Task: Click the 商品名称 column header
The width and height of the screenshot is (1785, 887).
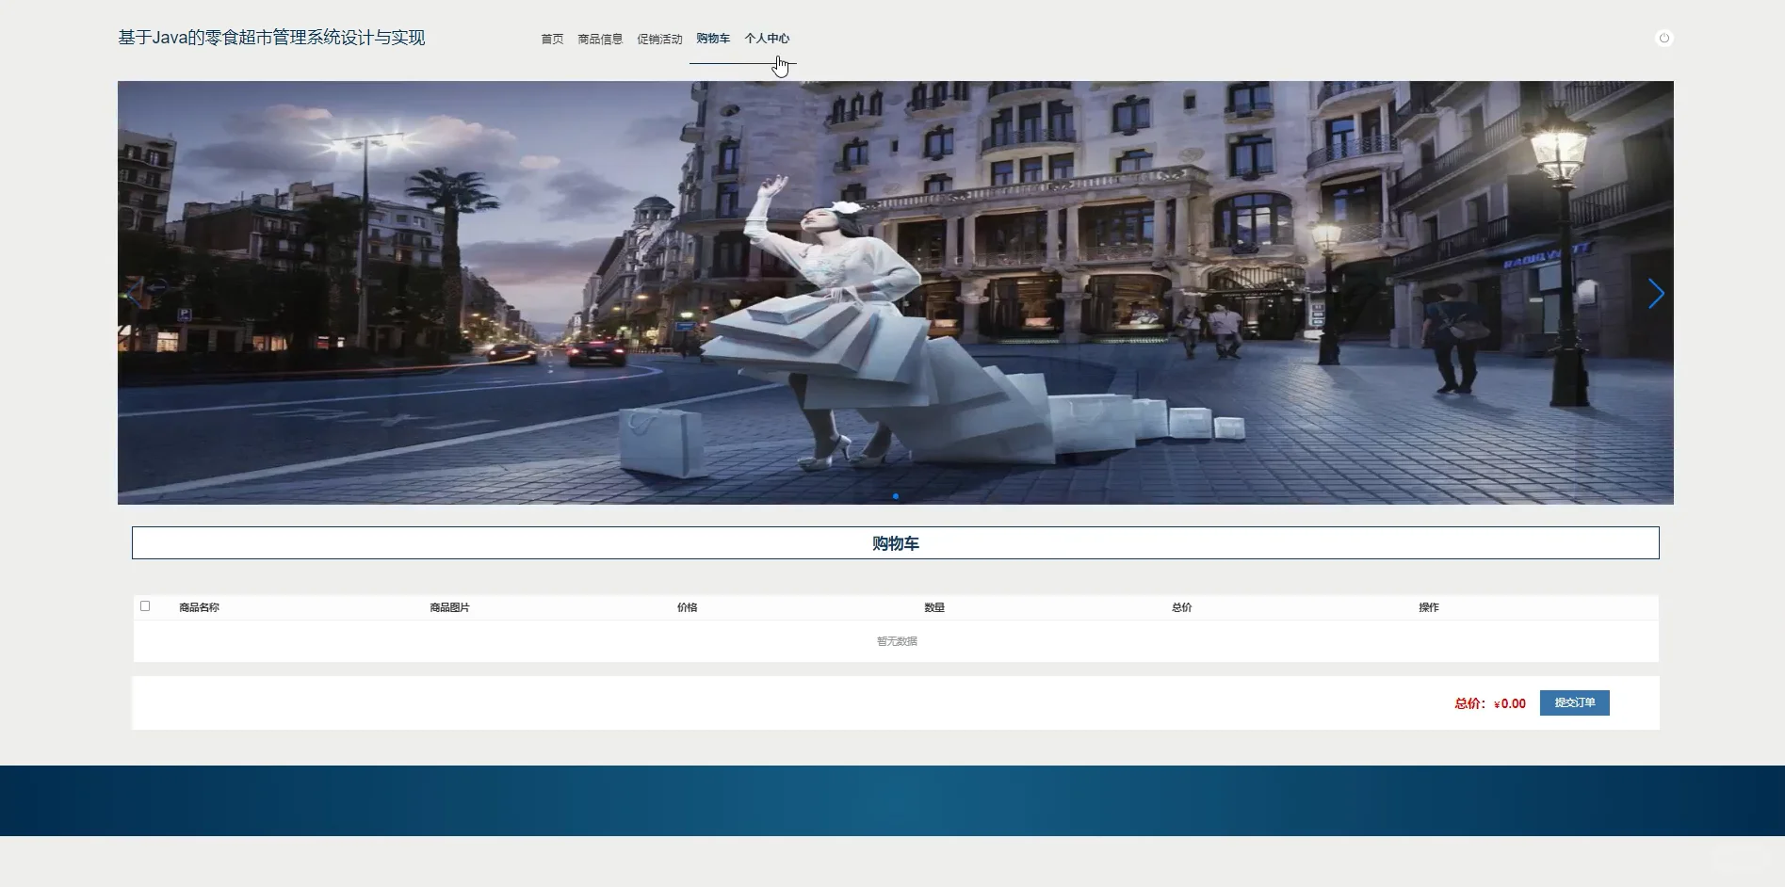Action: tap(199, 607)
